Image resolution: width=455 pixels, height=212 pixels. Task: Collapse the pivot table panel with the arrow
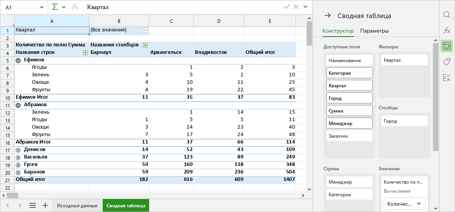pos(327,16)
